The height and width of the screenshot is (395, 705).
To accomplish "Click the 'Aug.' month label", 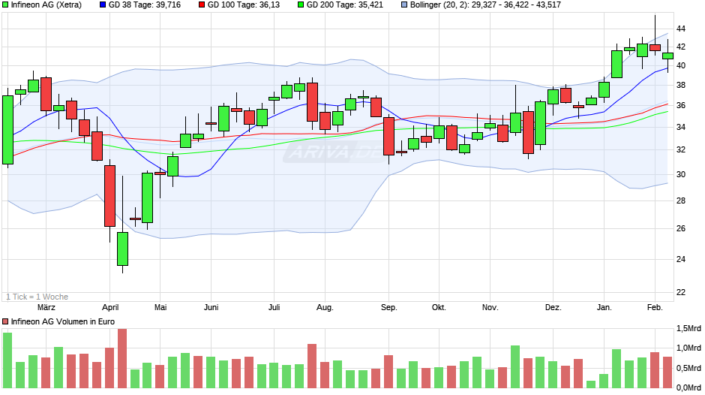I will tap(325, 307).
